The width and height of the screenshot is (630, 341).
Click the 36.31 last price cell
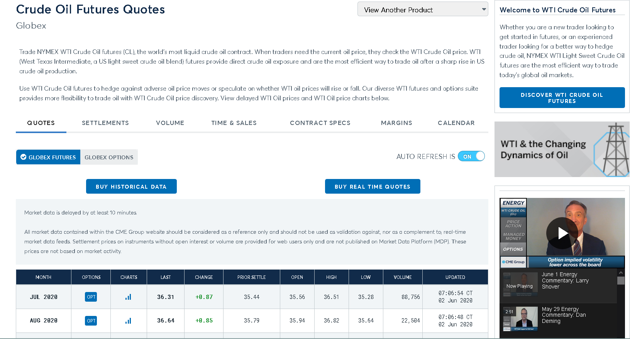click(x=166, y=297)
